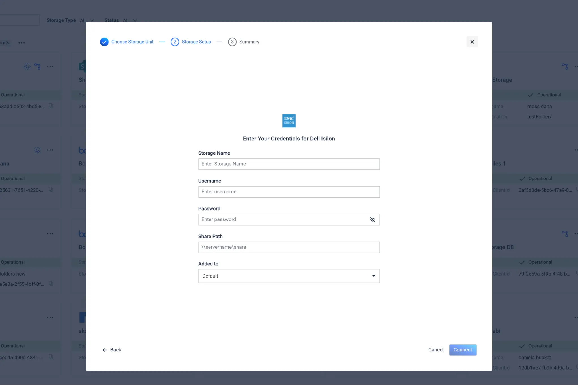
Task: Go to Choose Storage Unit step
Action: coord(132,42)
